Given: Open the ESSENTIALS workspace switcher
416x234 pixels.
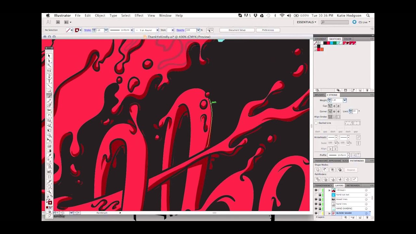Looking at the screenshot, I should coord(306,22).
